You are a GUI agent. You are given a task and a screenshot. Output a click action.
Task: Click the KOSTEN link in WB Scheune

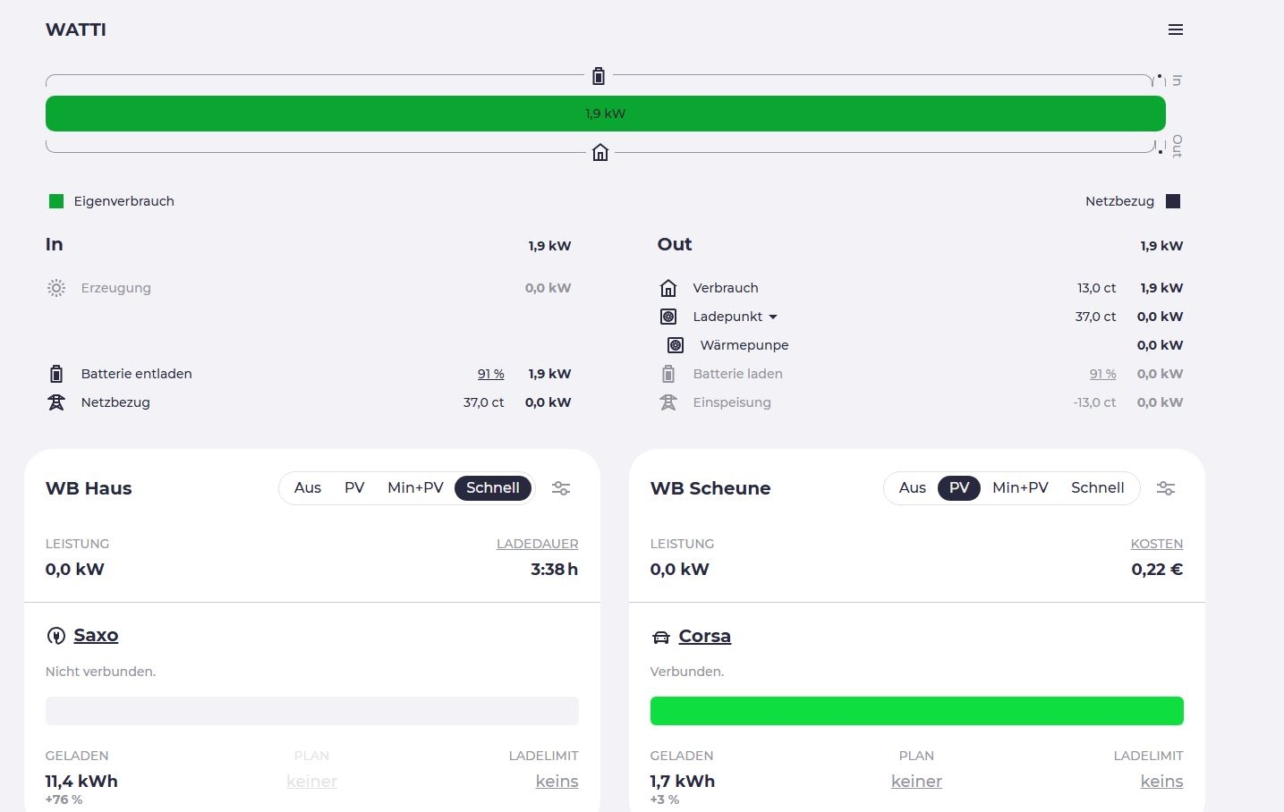1156,544
